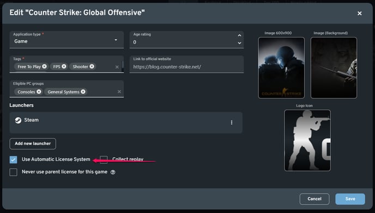Viewport: 375px width, 213px height.
Task: Click Add new launcher button
Action: click(33, 143)
